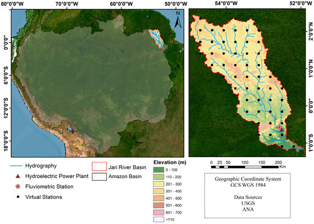Click the Fluviometric Station legend pentagon
The height and width of the screenshot is (224, 314).
tap(18, 186)
